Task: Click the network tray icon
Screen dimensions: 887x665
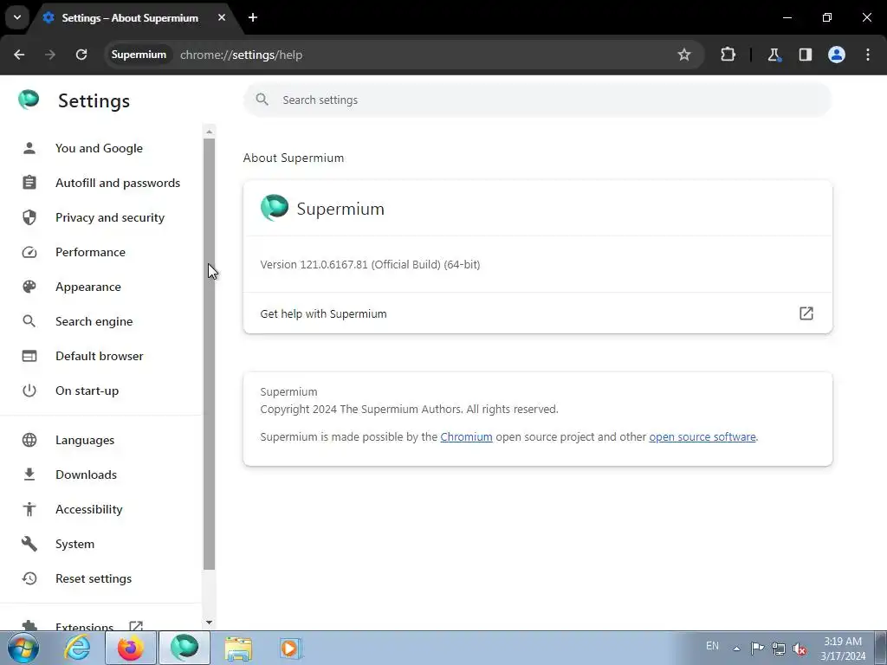Action: (x=779, y=649)
